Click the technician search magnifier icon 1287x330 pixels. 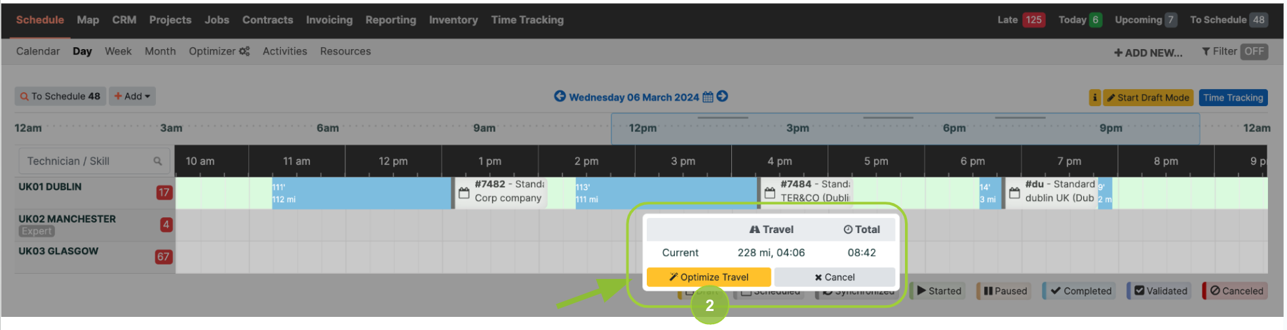[157, 161]
